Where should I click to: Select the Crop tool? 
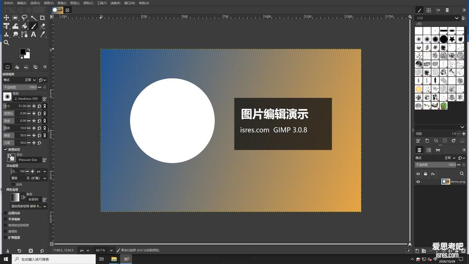point(43,18)
